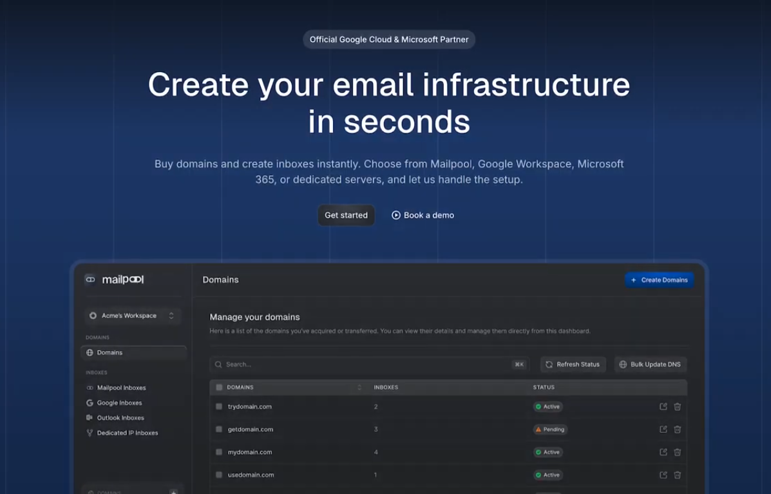
Task: Click the Refresh Status button
Action: tap(573, 365)
